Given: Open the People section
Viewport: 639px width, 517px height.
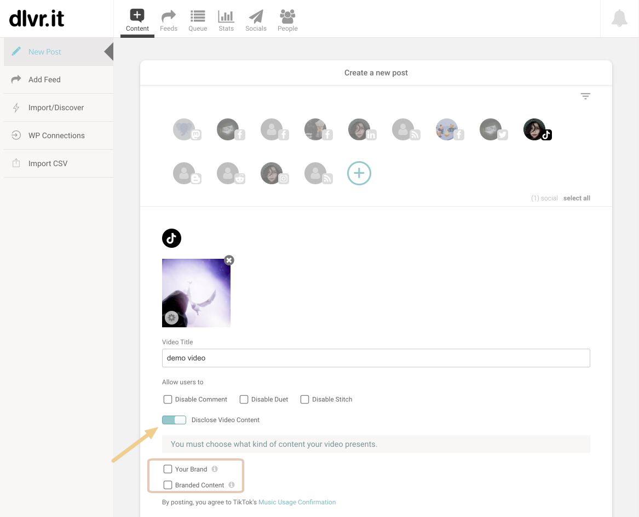Looking at the screenshot, I should click(x=287, y=20).
